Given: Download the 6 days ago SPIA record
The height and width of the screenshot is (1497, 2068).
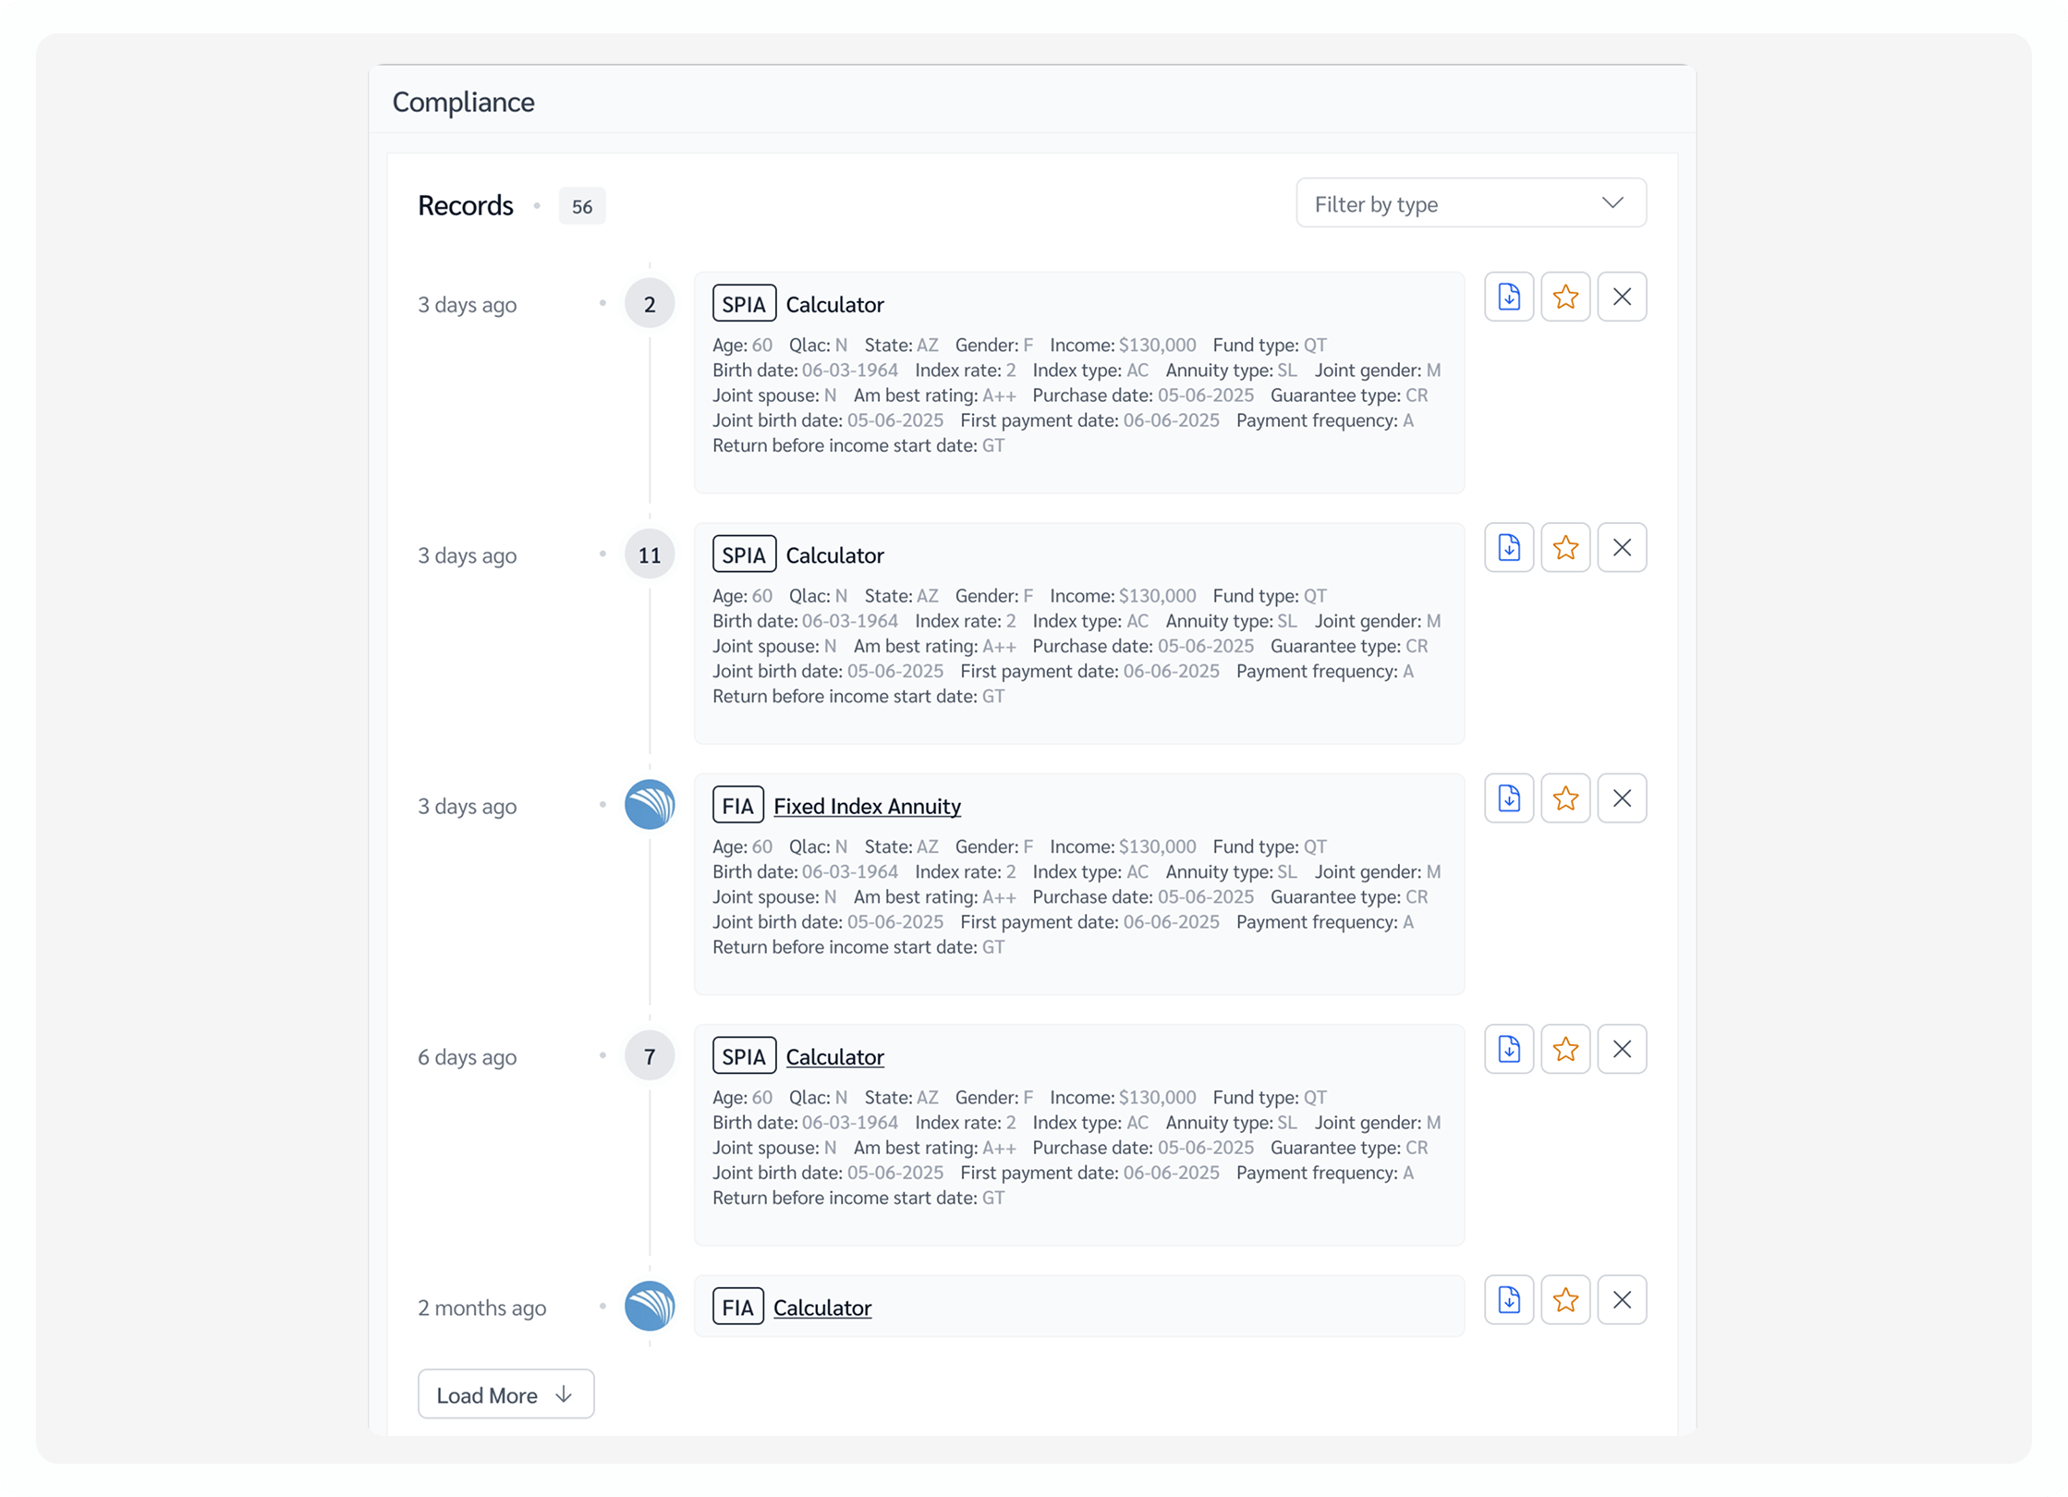Looking at the screenshot, I should [x=1508, y=1049].
